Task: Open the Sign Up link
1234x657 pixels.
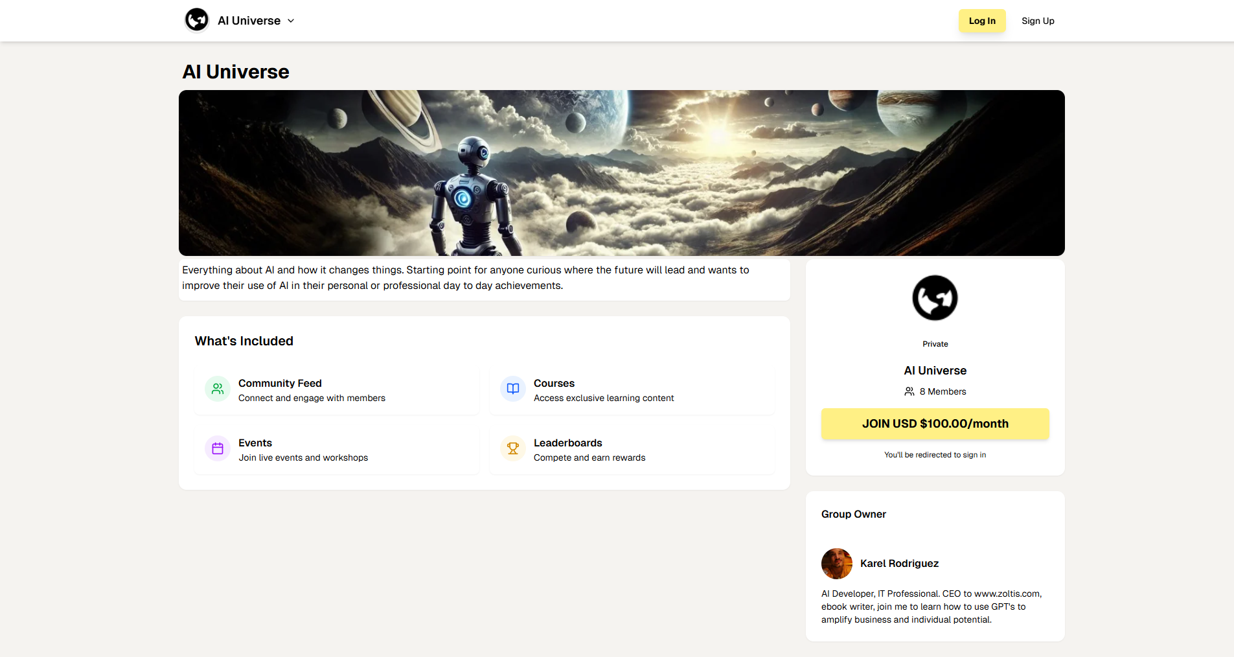Action: tap(1037, 21)
